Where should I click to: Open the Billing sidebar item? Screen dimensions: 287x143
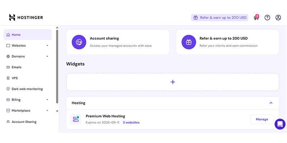(x=28, y=100)
